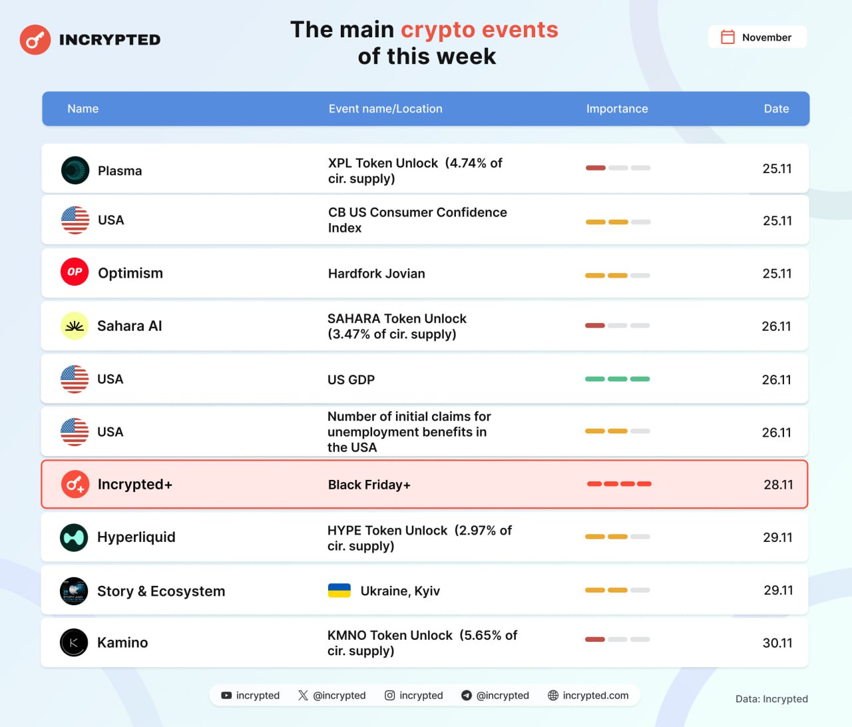
Task: Click the Event name/Location column header
Action: coord(385,109)
